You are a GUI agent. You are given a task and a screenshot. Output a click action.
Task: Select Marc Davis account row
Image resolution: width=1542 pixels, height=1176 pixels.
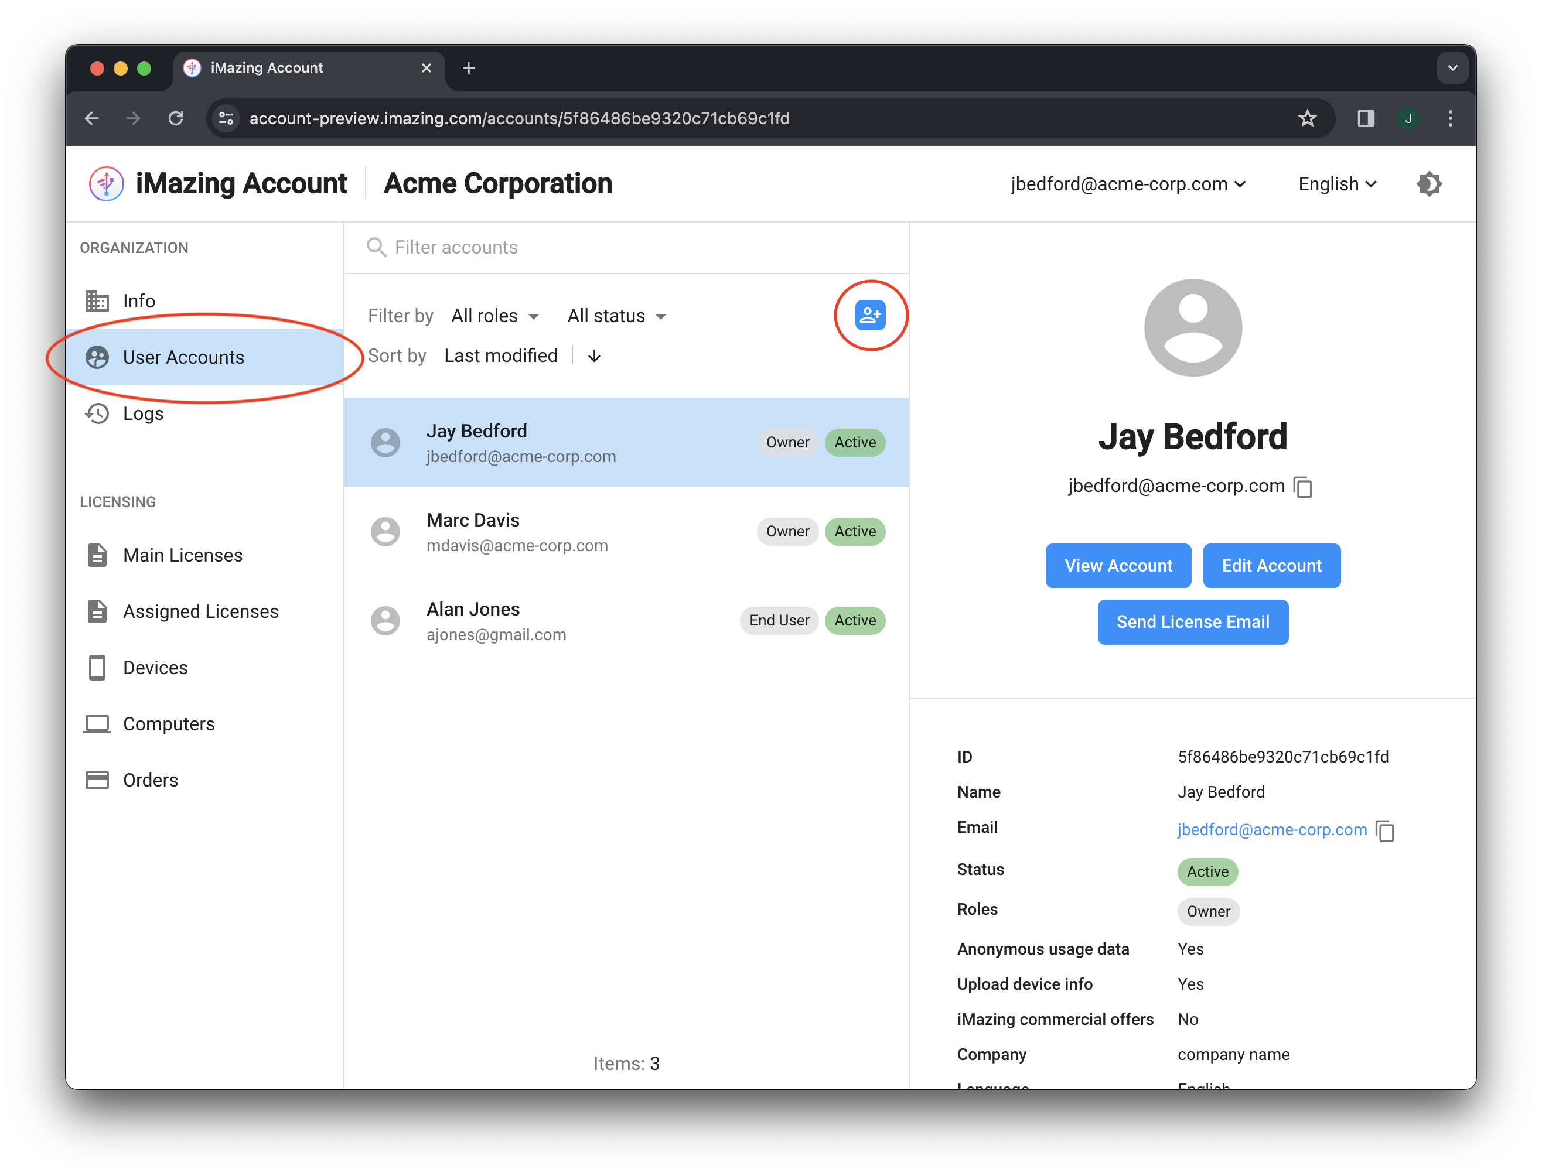point(627,532)
